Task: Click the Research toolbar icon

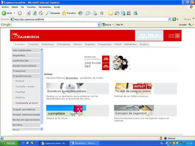Action: click(x=117, y=13)
